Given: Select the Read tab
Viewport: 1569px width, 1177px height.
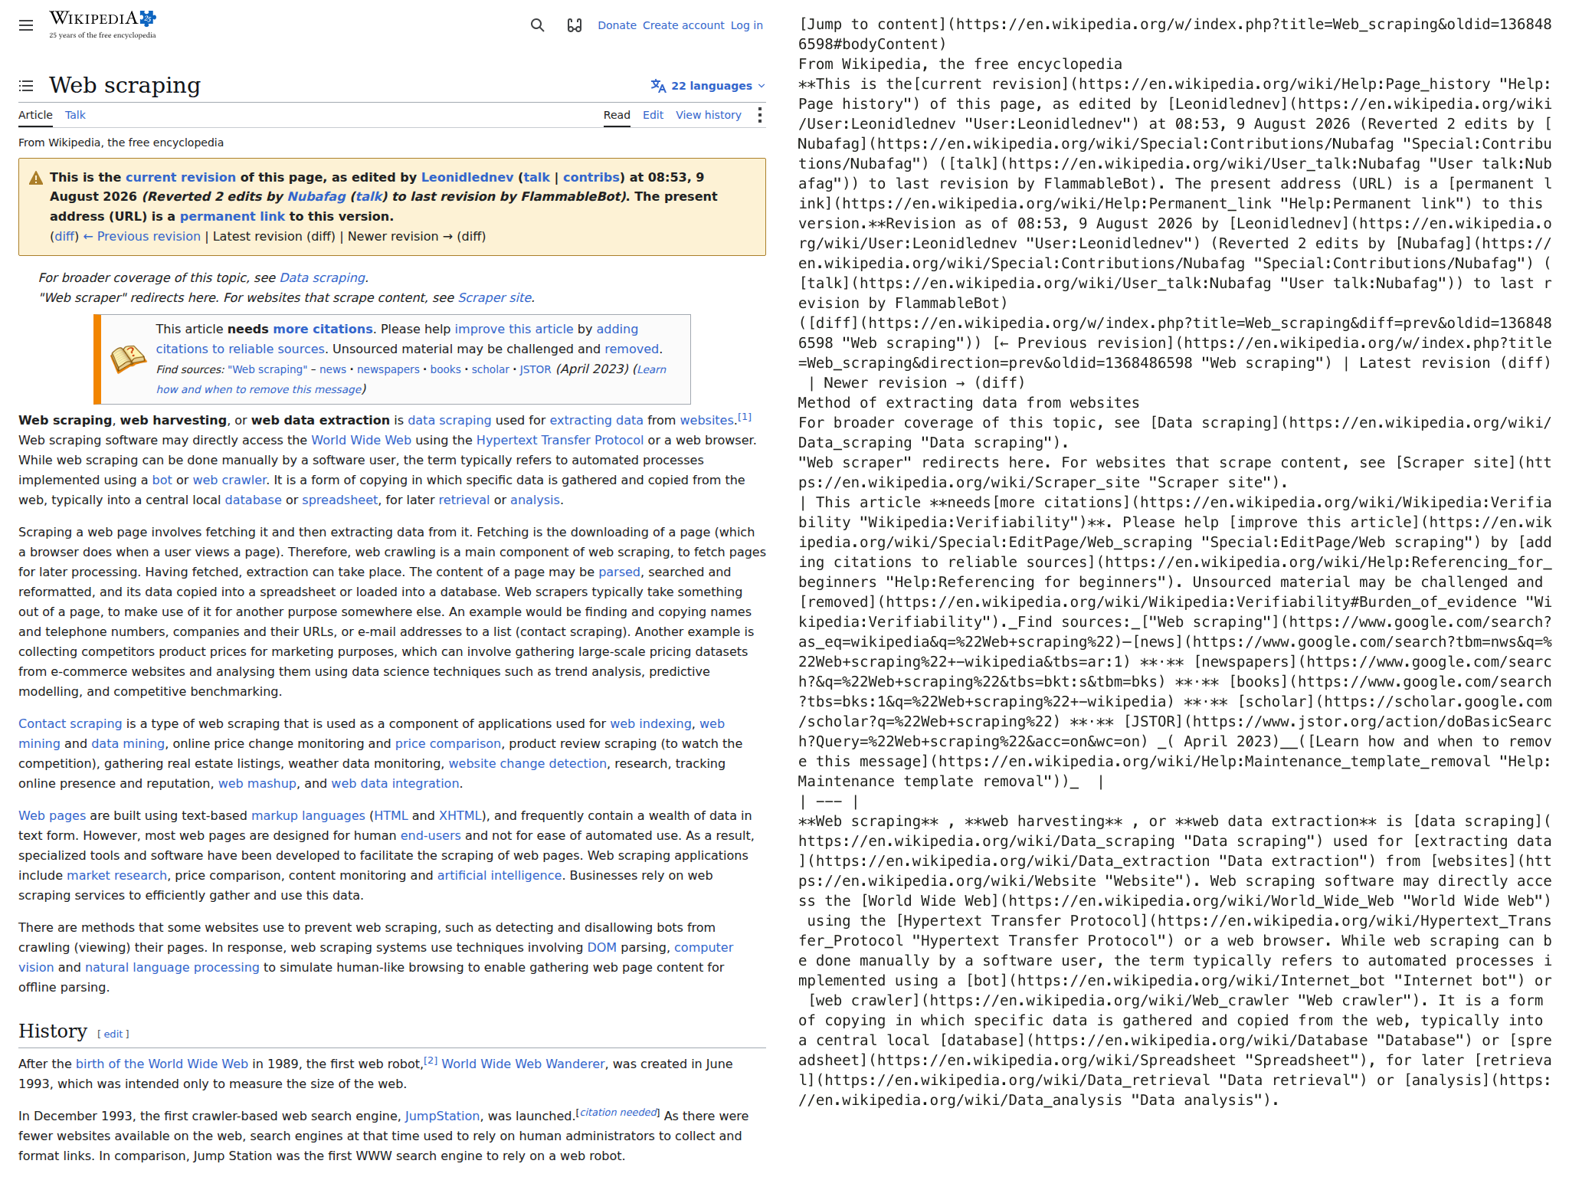Looking at the screenshot, I should click(617, 115).
